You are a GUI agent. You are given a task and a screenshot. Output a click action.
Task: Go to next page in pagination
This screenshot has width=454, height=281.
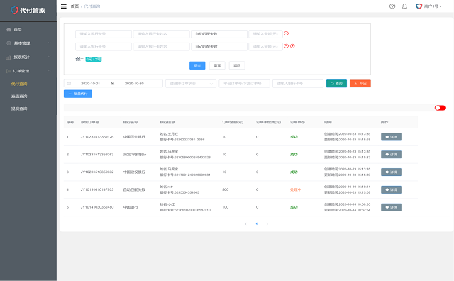pyautogui.click(x=267, y=224)
